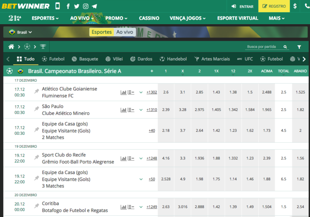Image resolution: width=310 pixels, height=217 pixels.
Task: Open the Telegram social link
Action: [94, 7]
